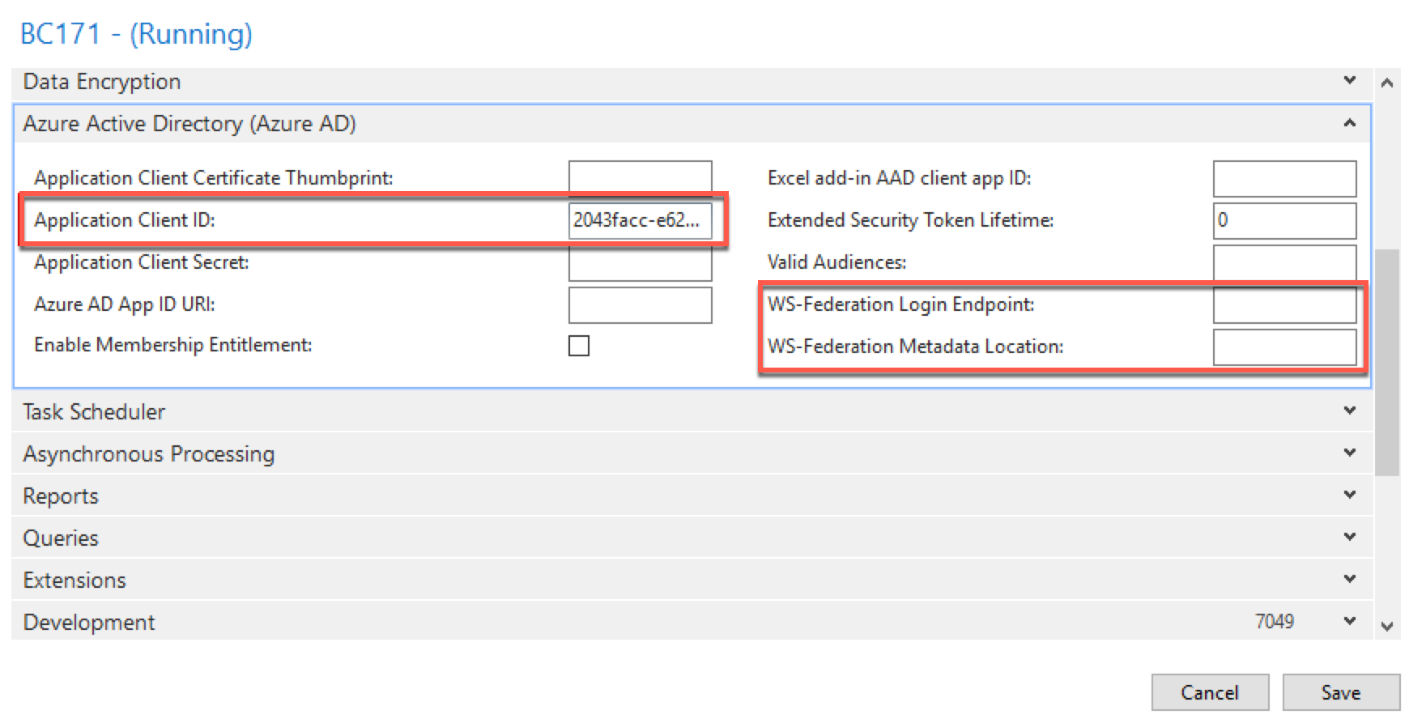1409x719 pixels.
Task: Click the scrollbar up arrow
Action: point(1387,83)
